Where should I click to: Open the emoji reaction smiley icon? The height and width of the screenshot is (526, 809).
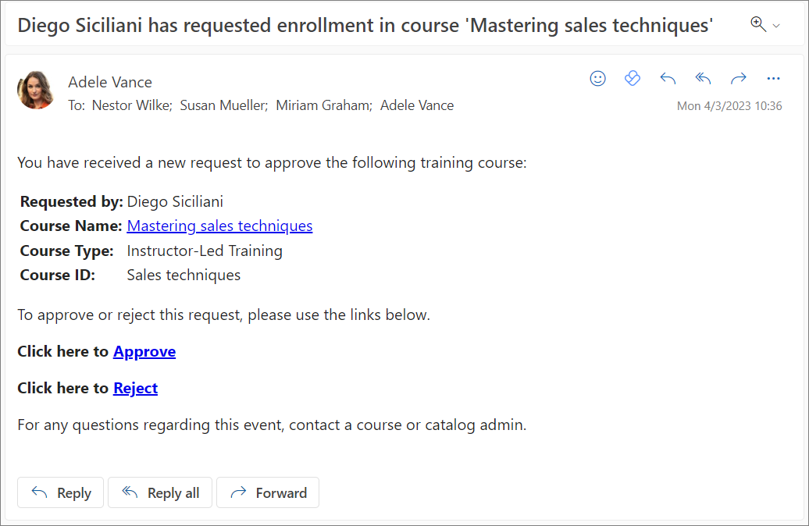pos(598,78)
